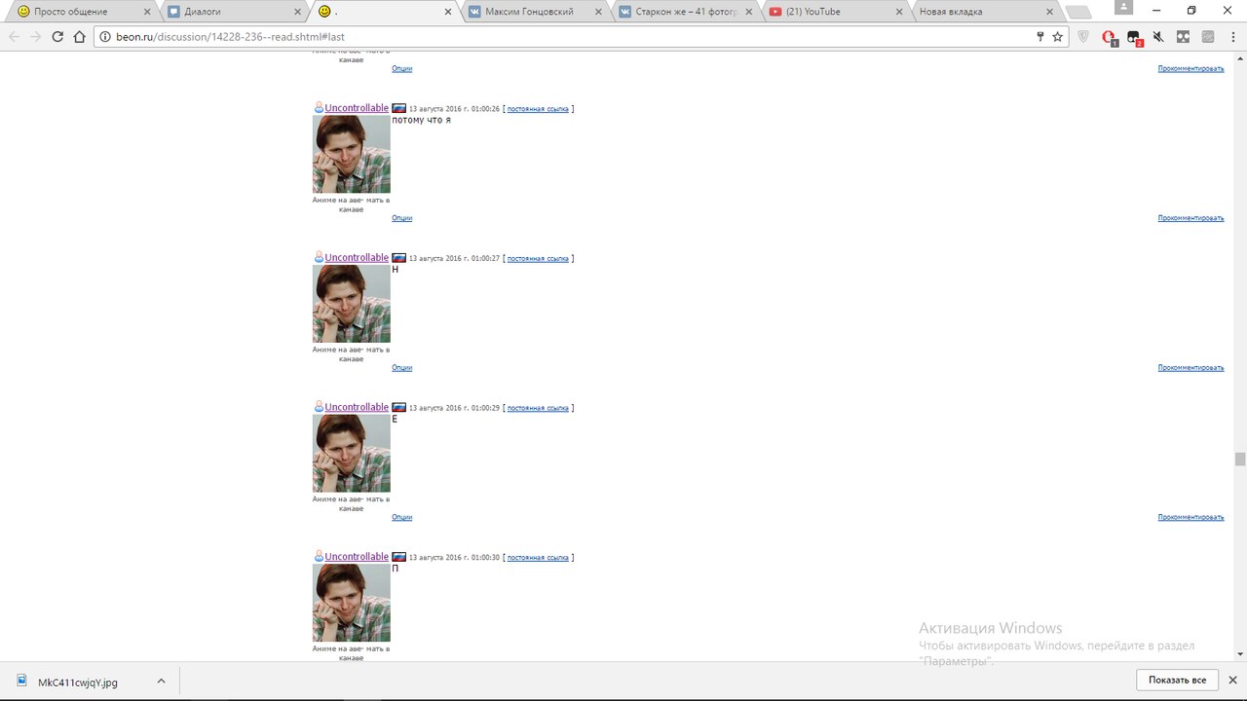The image size is (1247, 701).
Task: Go to browser home page
Action: [80, 36]
